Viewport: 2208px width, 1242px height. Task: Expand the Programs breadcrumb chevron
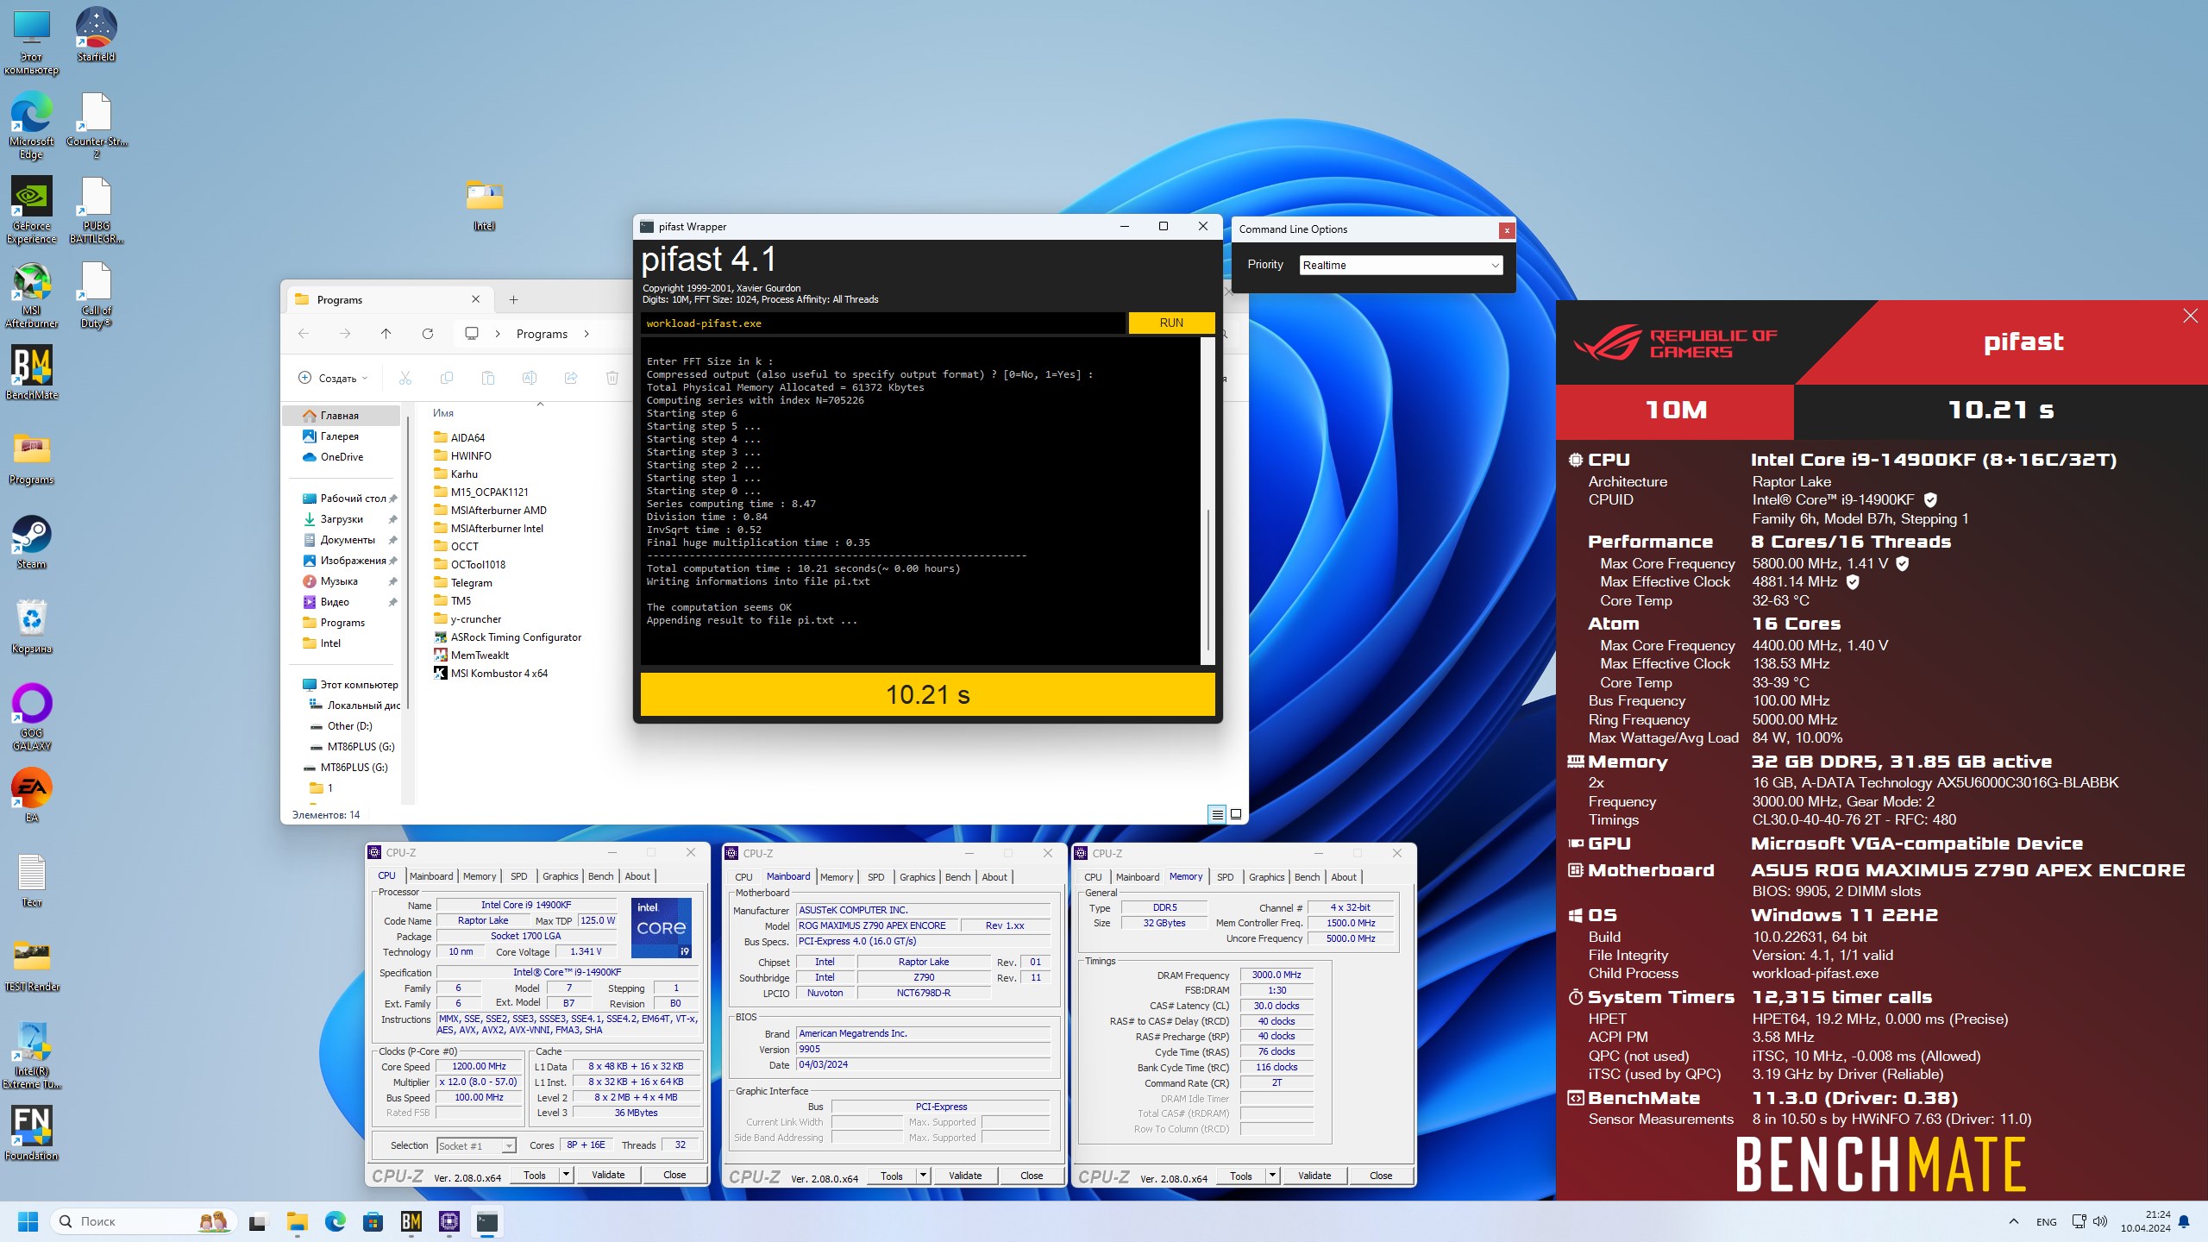586,334
